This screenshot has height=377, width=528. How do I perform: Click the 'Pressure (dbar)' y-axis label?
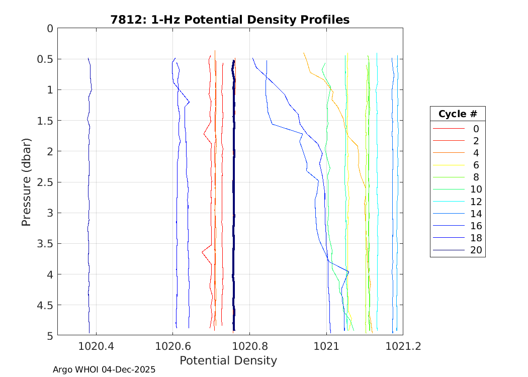[27, 181]
